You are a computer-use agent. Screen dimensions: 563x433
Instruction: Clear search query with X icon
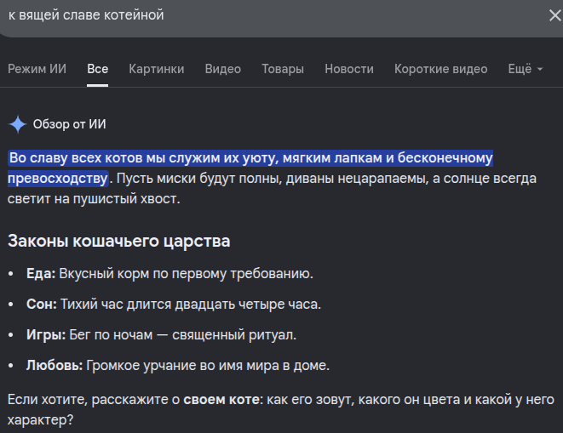pos(555,15)
